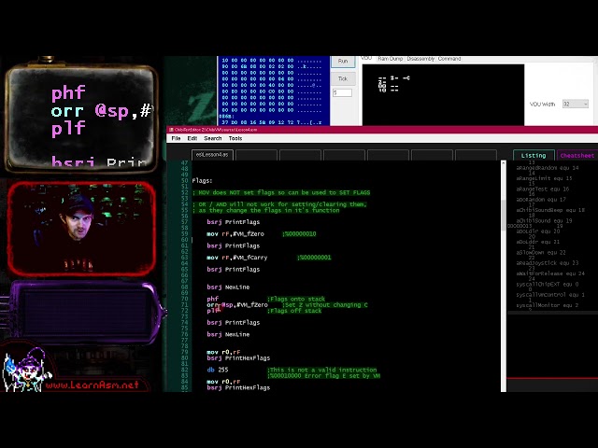Open the File menu
598x448 pixels.
coord(176,138)
